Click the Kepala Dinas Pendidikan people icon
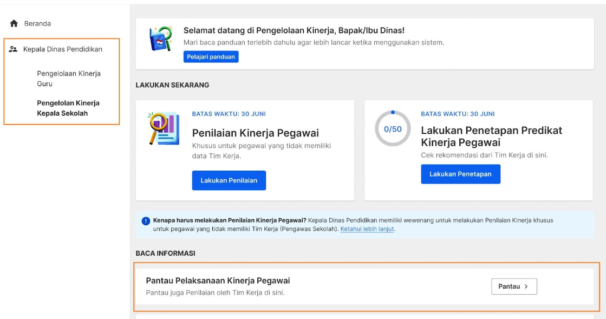Screen dimensions: 606x319 click(x=13, y=49)
